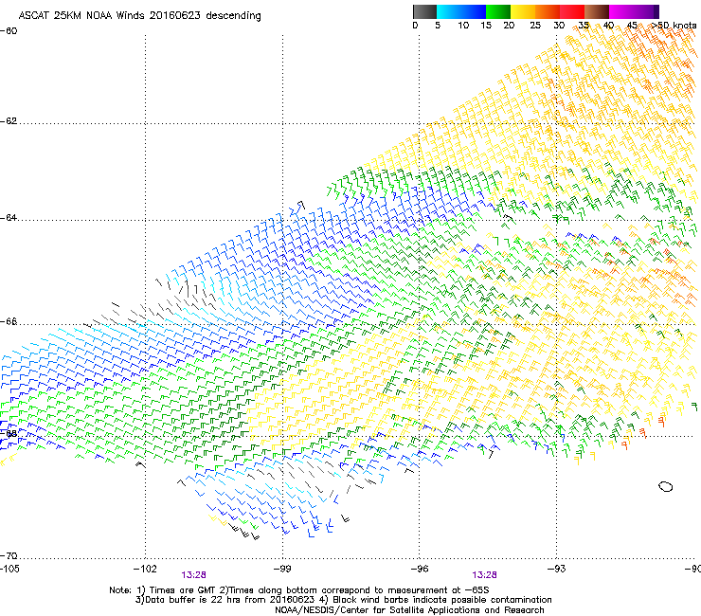Click the longitude label -105

9,569
